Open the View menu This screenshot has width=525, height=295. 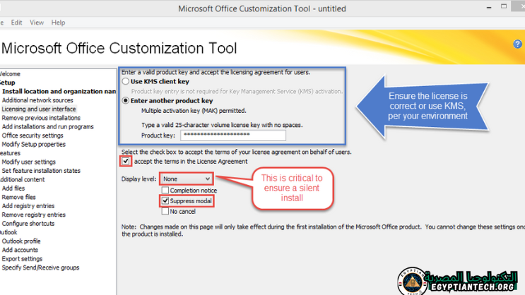click(37, 23)
